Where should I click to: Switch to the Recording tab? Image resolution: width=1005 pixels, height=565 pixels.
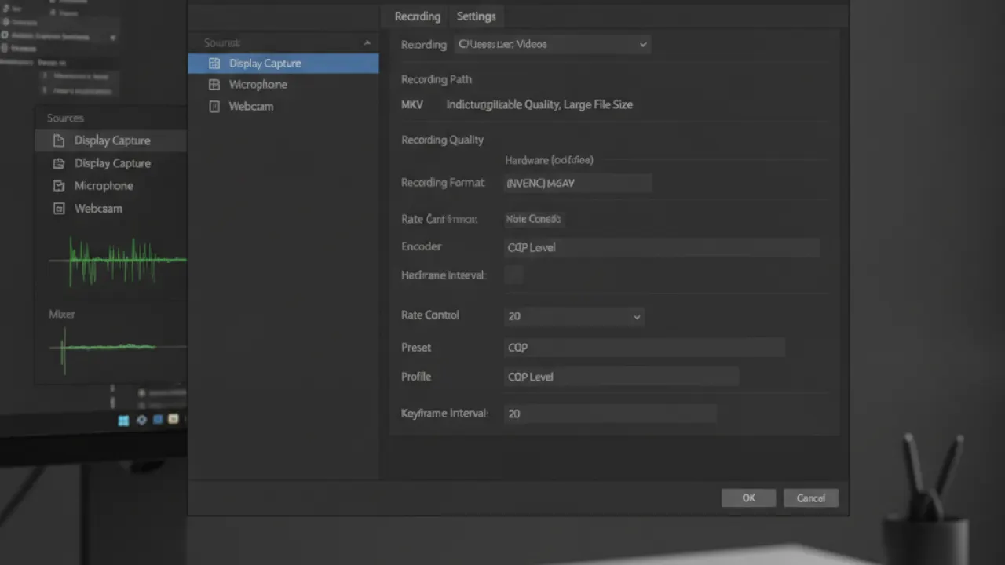417,16
